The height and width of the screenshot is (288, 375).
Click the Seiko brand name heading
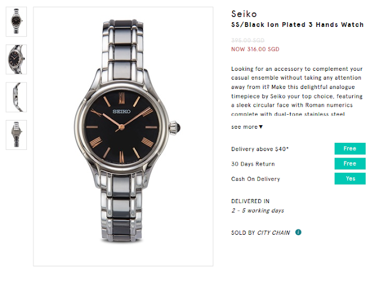[244, 14]
